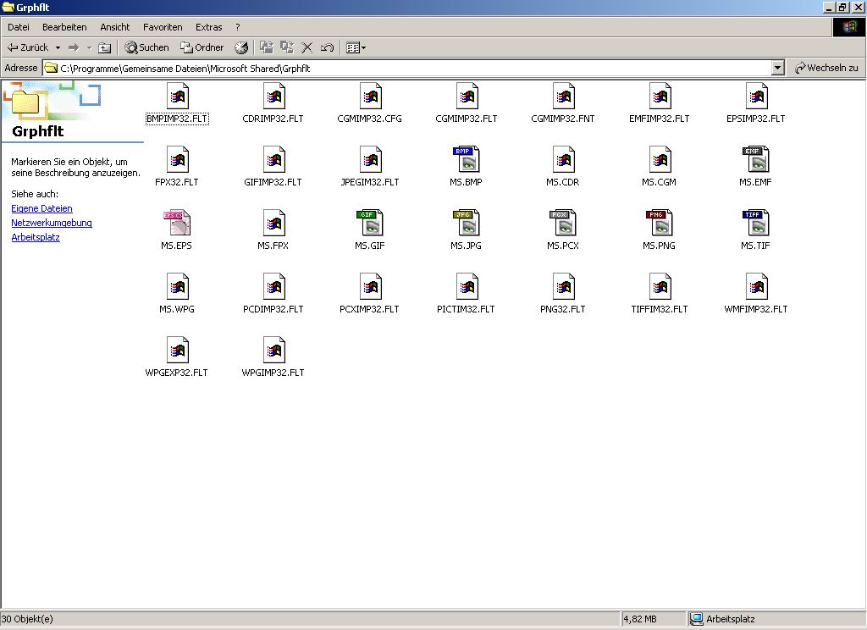The width and height of the screenshot is (867, 630).
Task: Click the MS.JPG image file icon
Action: [x=467, y=224]
